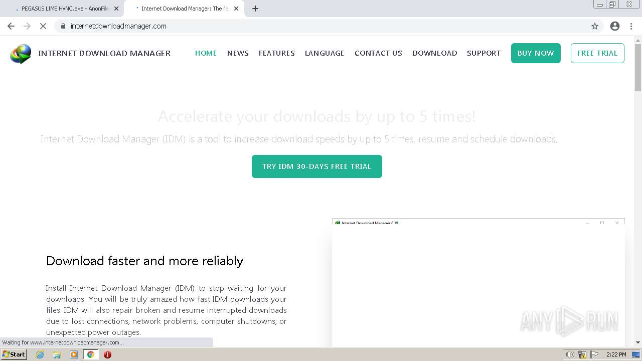Click TRY IDM 30-DAYS FREE TRIAL button
This screenshot has height=361, width=642.
pyautogui.click(x=317, y=166)
